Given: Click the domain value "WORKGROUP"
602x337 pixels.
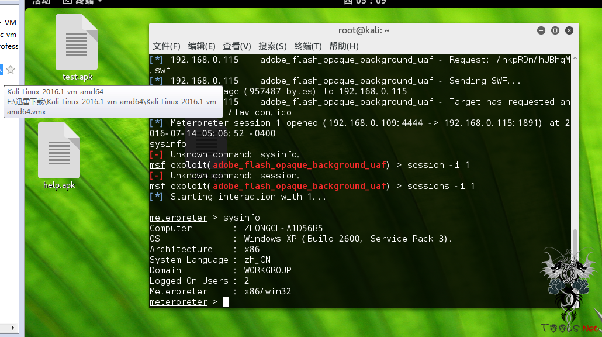Looking at the screenshot, I should [268, 270].
